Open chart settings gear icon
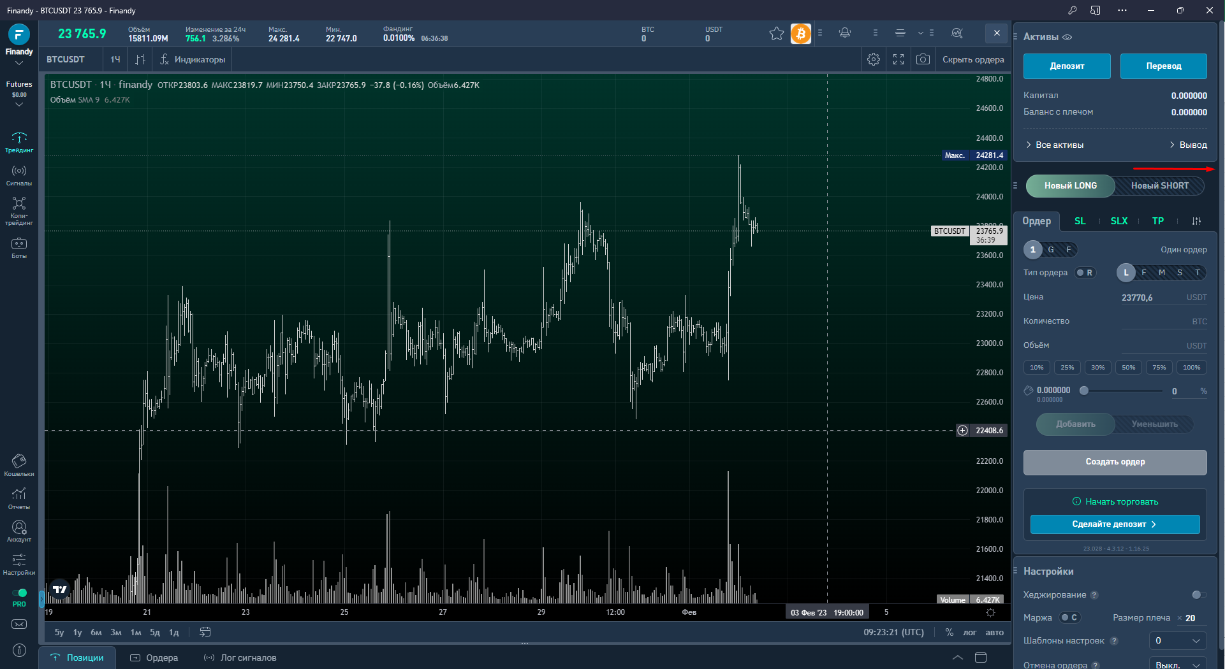The width and height of the screenshot is (1225, 669). point(874,59)
